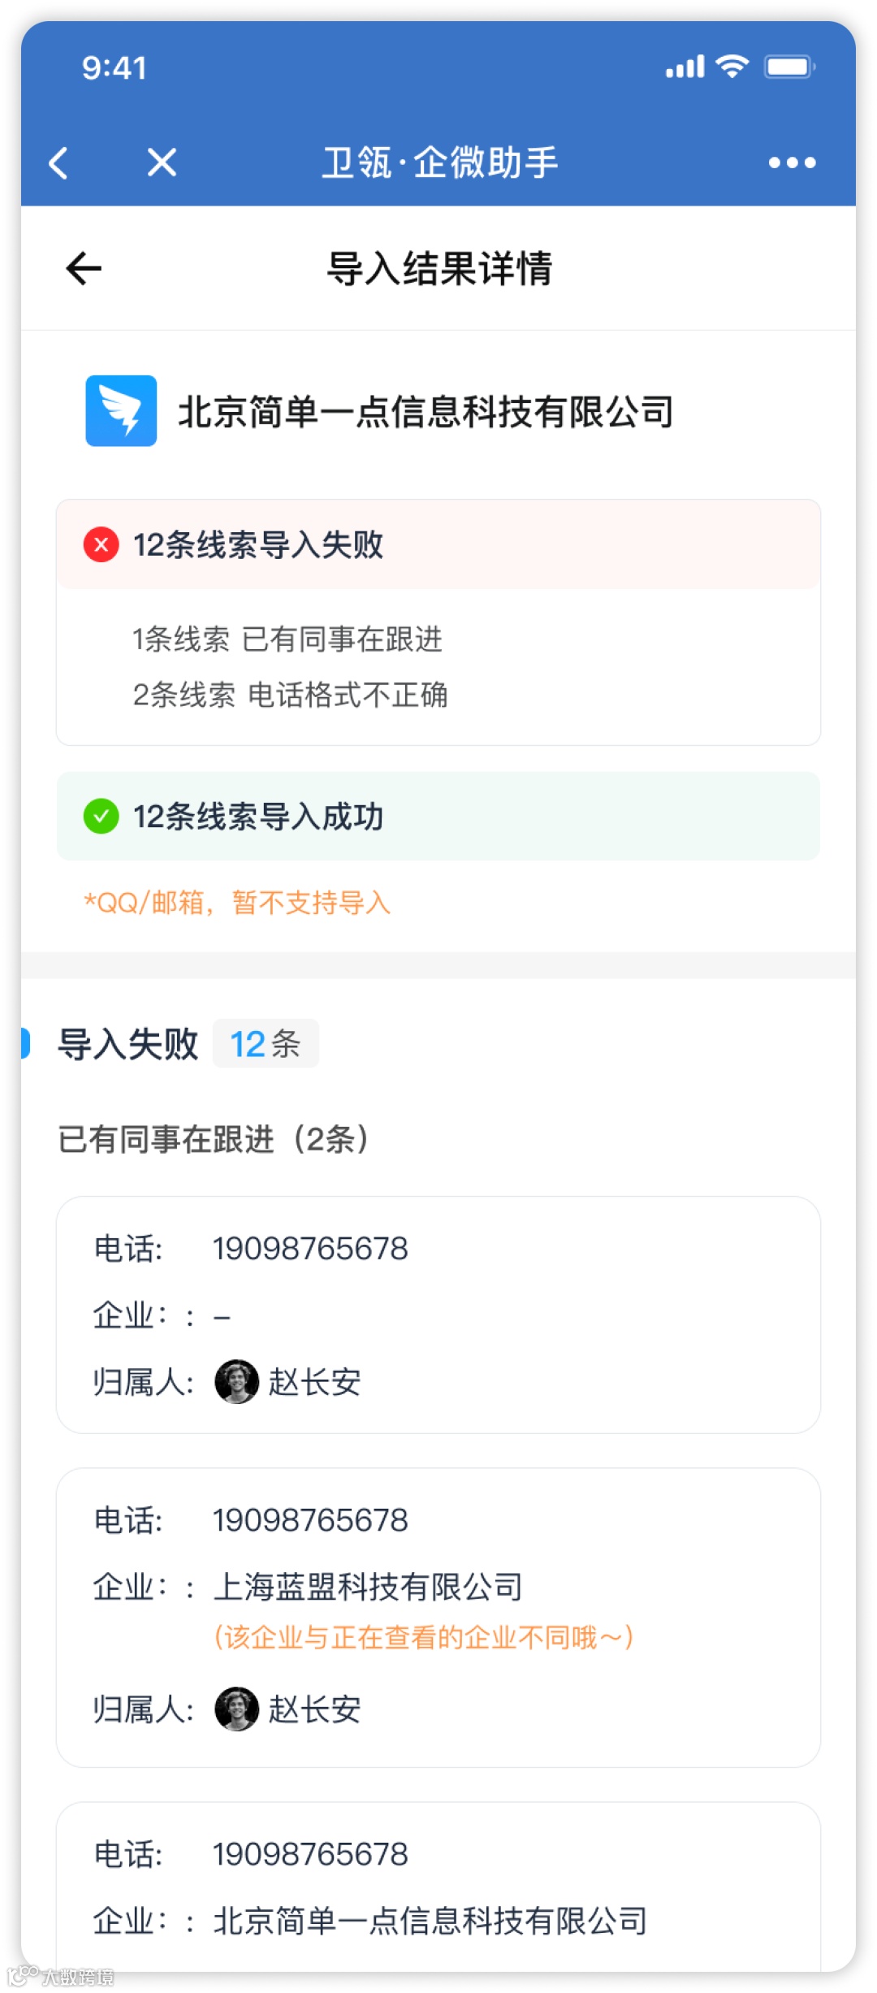Tap the red import-failed X icon
This screenshot has height=1993, width=877.
pos(102,544)
